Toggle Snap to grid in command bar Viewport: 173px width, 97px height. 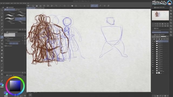pos(100,6)
